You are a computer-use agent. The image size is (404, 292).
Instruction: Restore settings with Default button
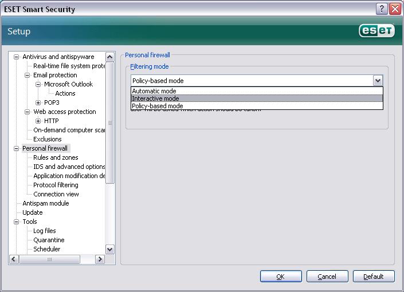click(x=374, y=277)
